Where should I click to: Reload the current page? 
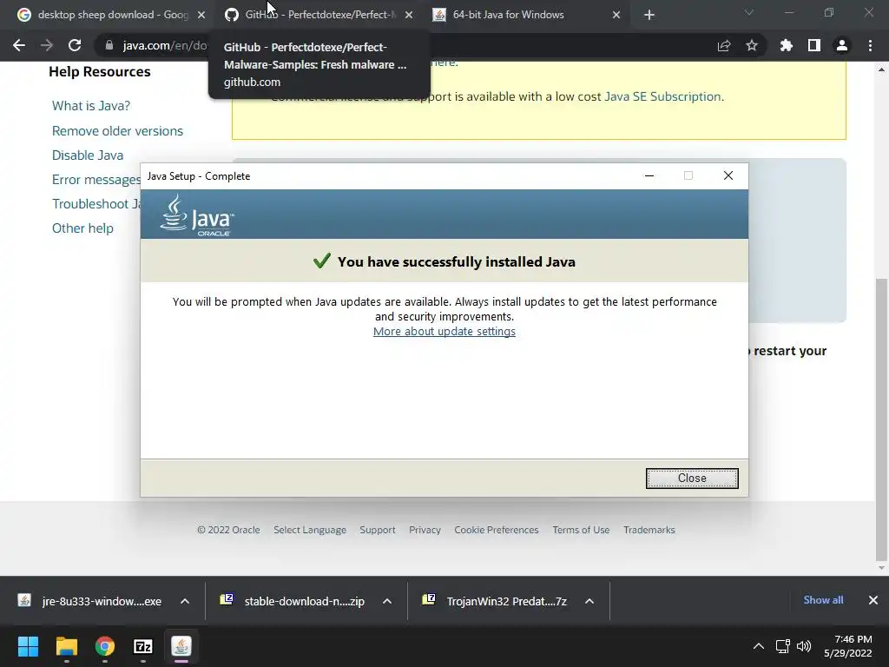[x=75, y=45]
